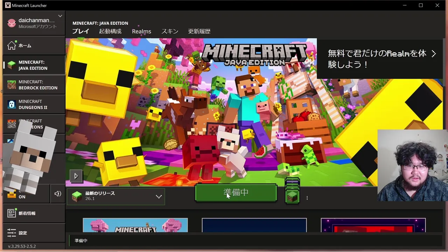Open the stacked grass-block installations icon
Viewport: 448px width, 252px height.
[x=292, y=191]
